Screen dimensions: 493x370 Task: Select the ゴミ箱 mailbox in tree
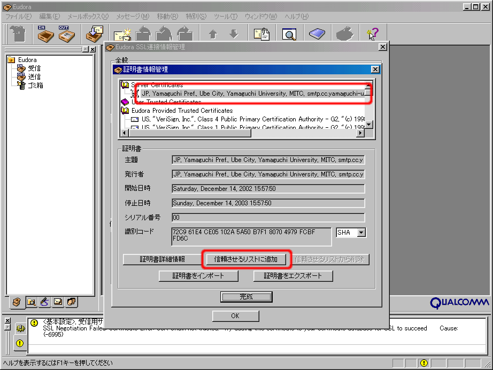(35, 85)
